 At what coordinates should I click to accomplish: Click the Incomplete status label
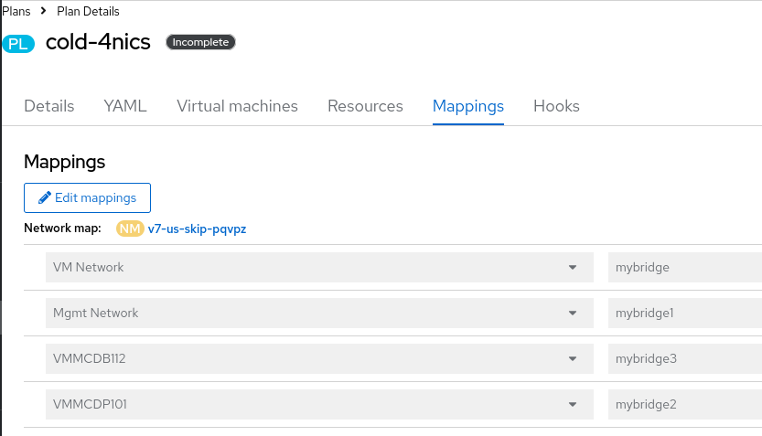[201, 42]
